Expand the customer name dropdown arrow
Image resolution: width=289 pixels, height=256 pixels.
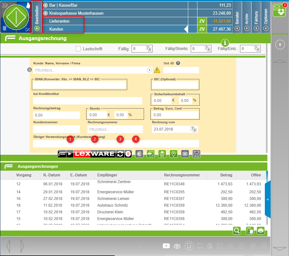click(149, 70)
